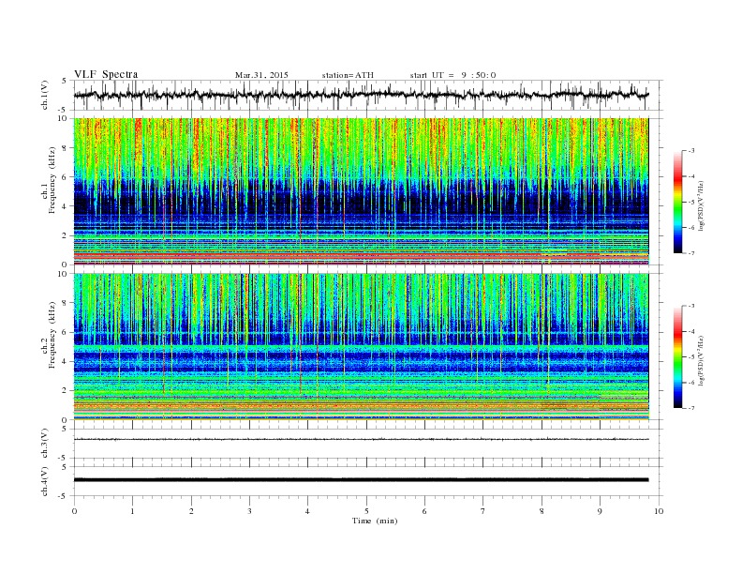Screen dimensions: 742x574
Task: Click tick label "5" on the Time axis
Action: [366, 511]
